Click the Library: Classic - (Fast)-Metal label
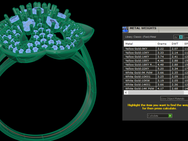Screen dimensions: 188x141 [x=141, y=37]
